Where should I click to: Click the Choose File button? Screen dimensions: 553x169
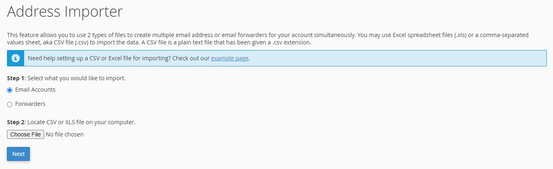click(x=25, y=134)
